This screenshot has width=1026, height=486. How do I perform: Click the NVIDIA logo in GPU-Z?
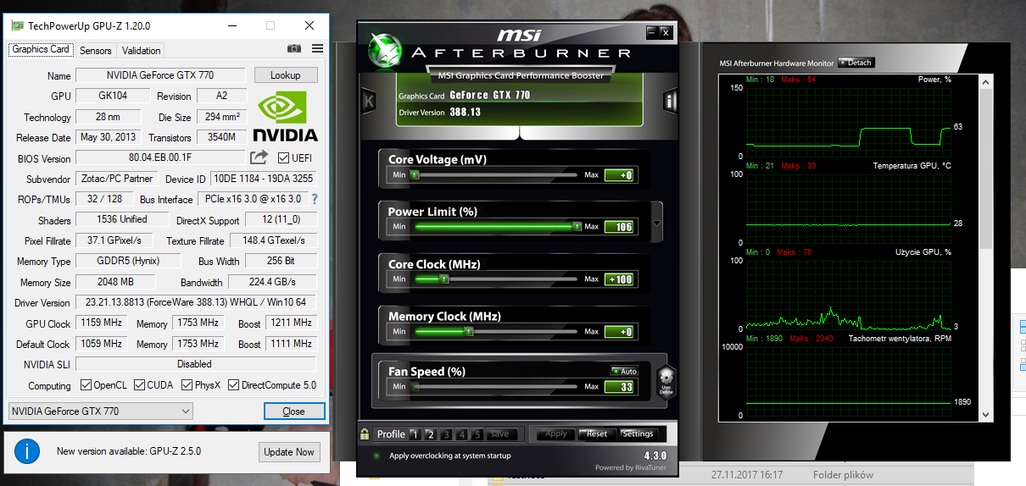[x=287, y=117]
